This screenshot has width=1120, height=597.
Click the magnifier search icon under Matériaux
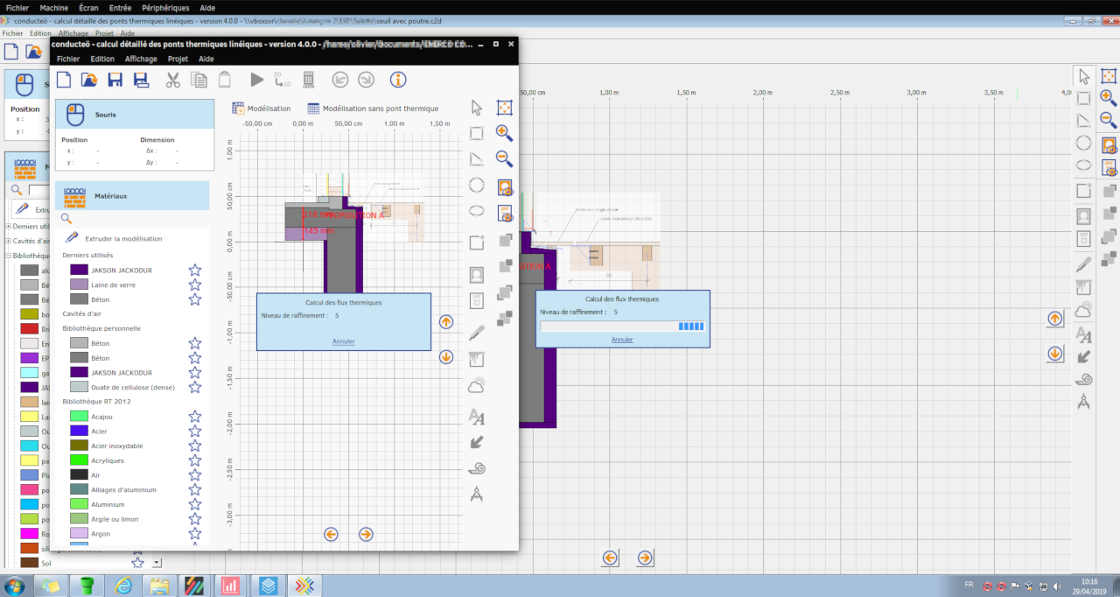[x=66, y=219]
